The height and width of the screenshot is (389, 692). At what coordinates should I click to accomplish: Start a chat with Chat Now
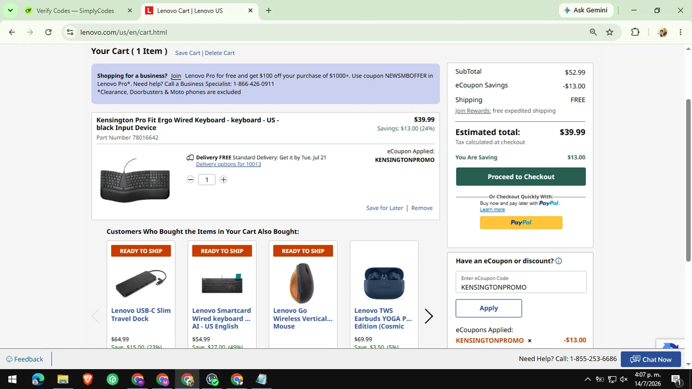[650, 359]
